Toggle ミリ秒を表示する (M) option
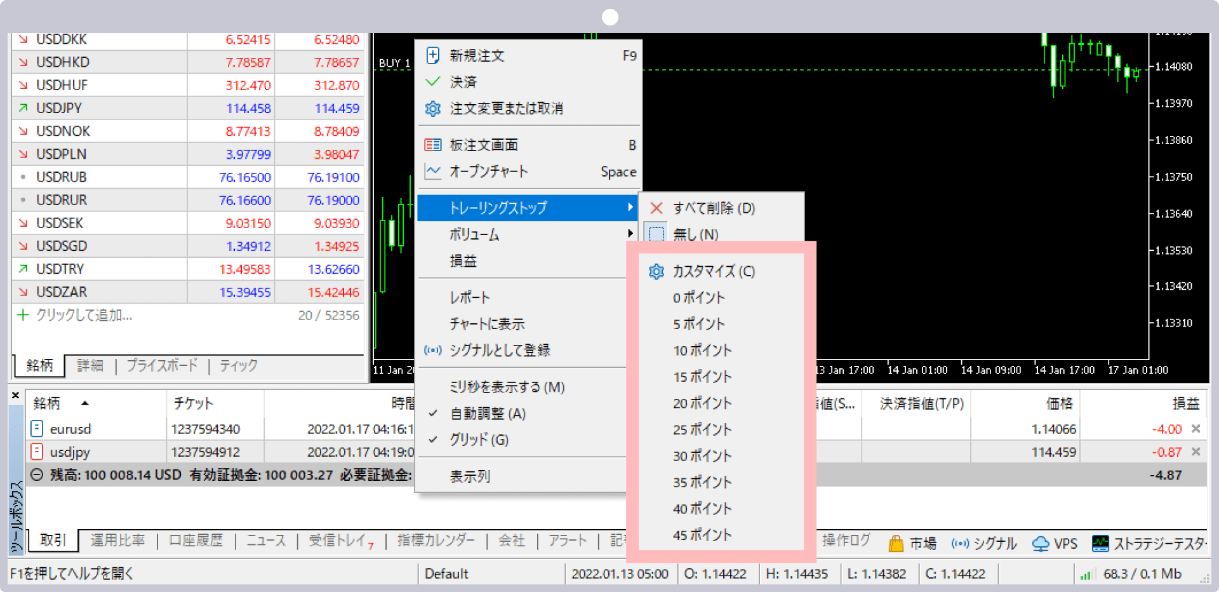Screen dimensions: 1219x592 click(507, 387)
